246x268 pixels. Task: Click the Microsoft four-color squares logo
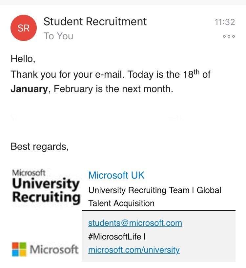coord(19,249)
